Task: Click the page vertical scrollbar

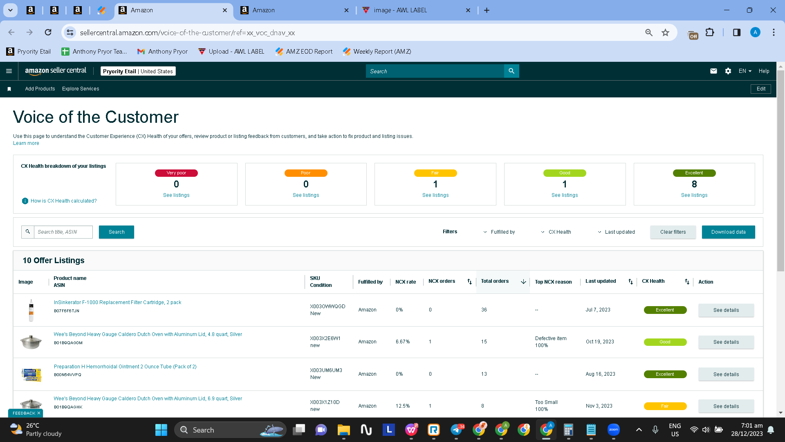Action: (781, 171)
